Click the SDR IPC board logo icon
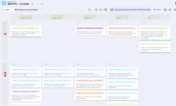This screenshot has height=106, width=176. pos(4,3)
